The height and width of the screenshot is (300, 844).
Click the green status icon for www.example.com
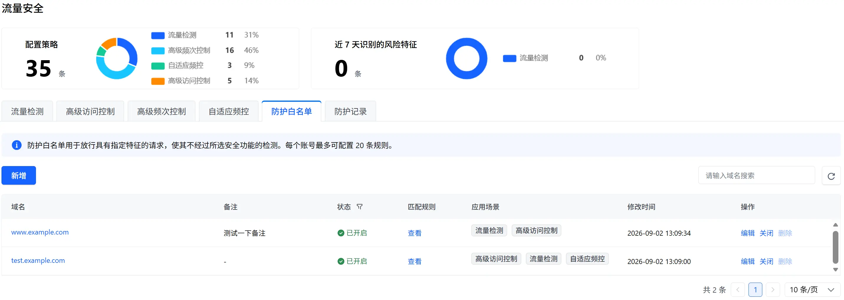[341, 233]
